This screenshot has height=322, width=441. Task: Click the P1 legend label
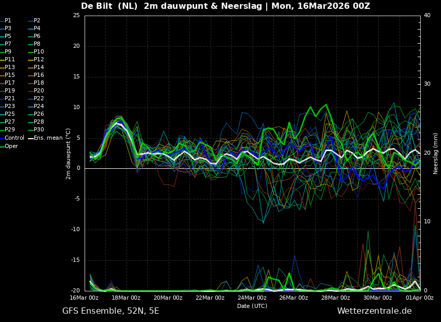8,21
